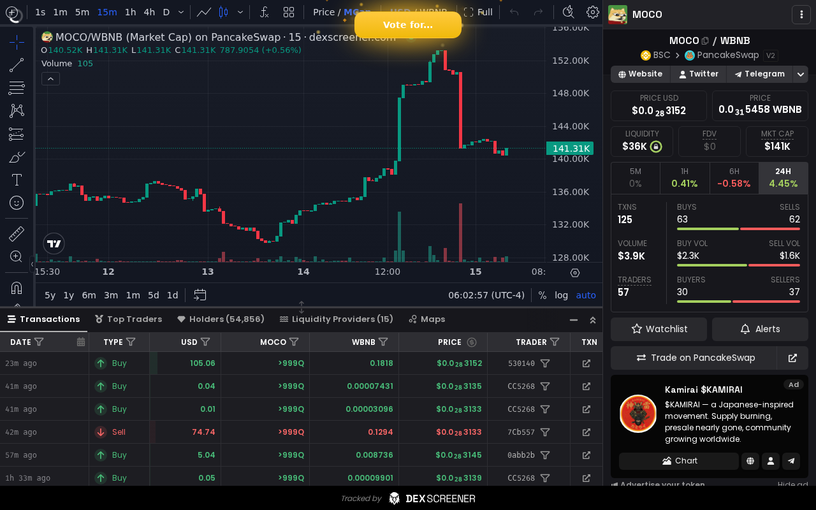Maximize the transactions panel with double chevron

[593, 320]
